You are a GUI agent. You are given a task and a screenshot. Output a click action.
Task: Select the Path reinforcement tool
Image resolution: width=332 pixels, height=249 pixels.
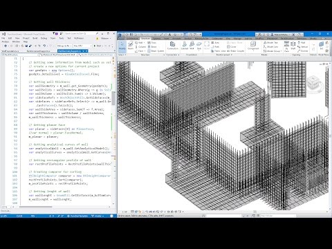pos(215,47)
